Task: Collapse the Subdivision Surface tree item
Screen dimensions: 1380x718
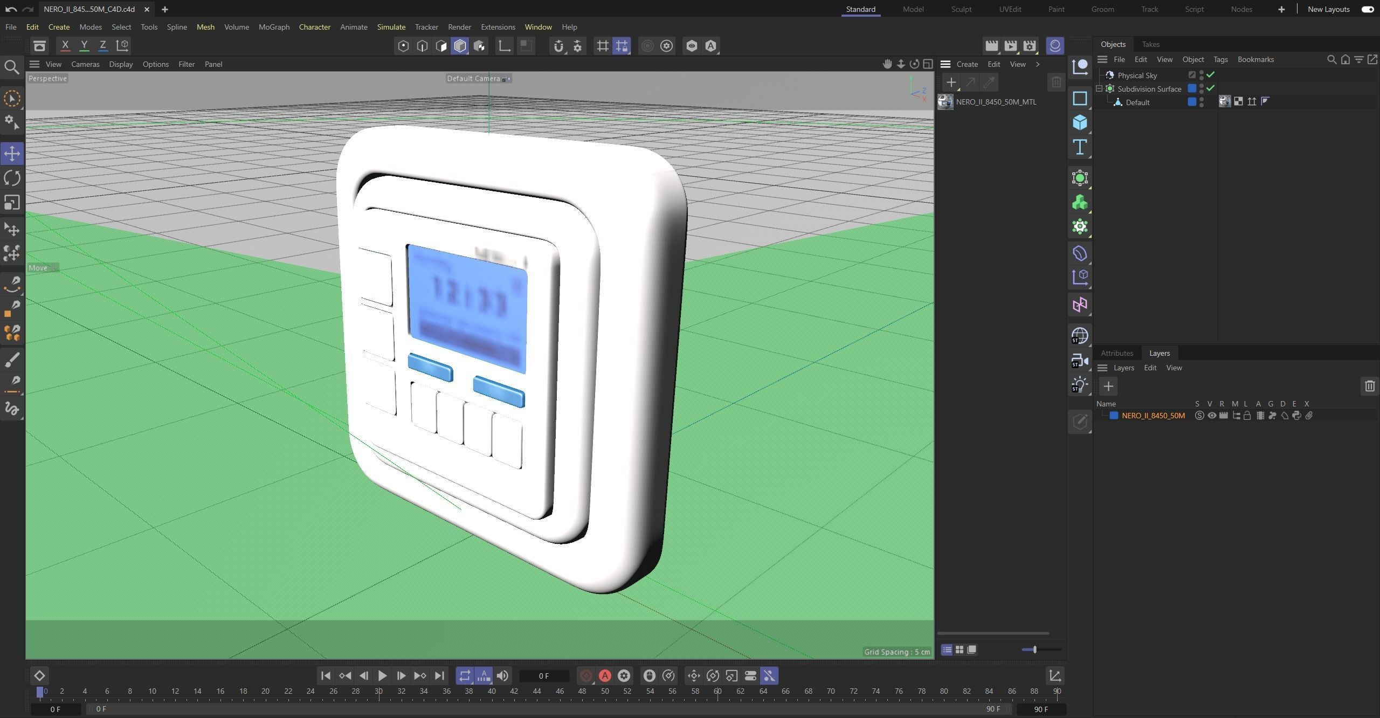Action: [1099, 89]
